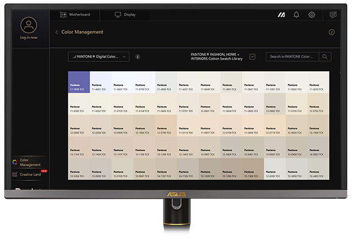Focus the Search in PANTONE Color field
This screenshot has height=243, width=352.
pyautogui.click(x=292, y=56)
